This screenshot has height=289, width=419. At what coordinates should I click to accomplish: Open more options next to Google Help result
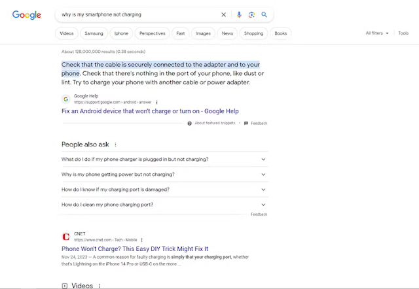pos(157,102)
